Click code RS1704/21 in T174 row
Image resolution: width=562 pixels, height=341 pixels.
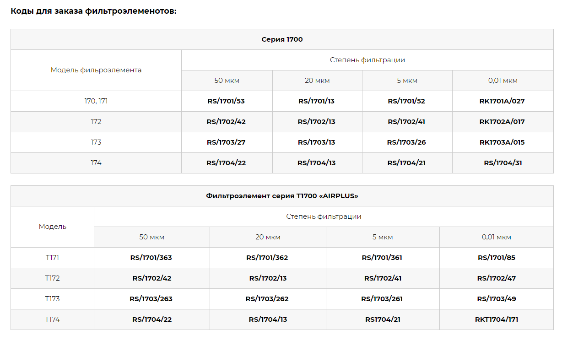pos(383,319)
